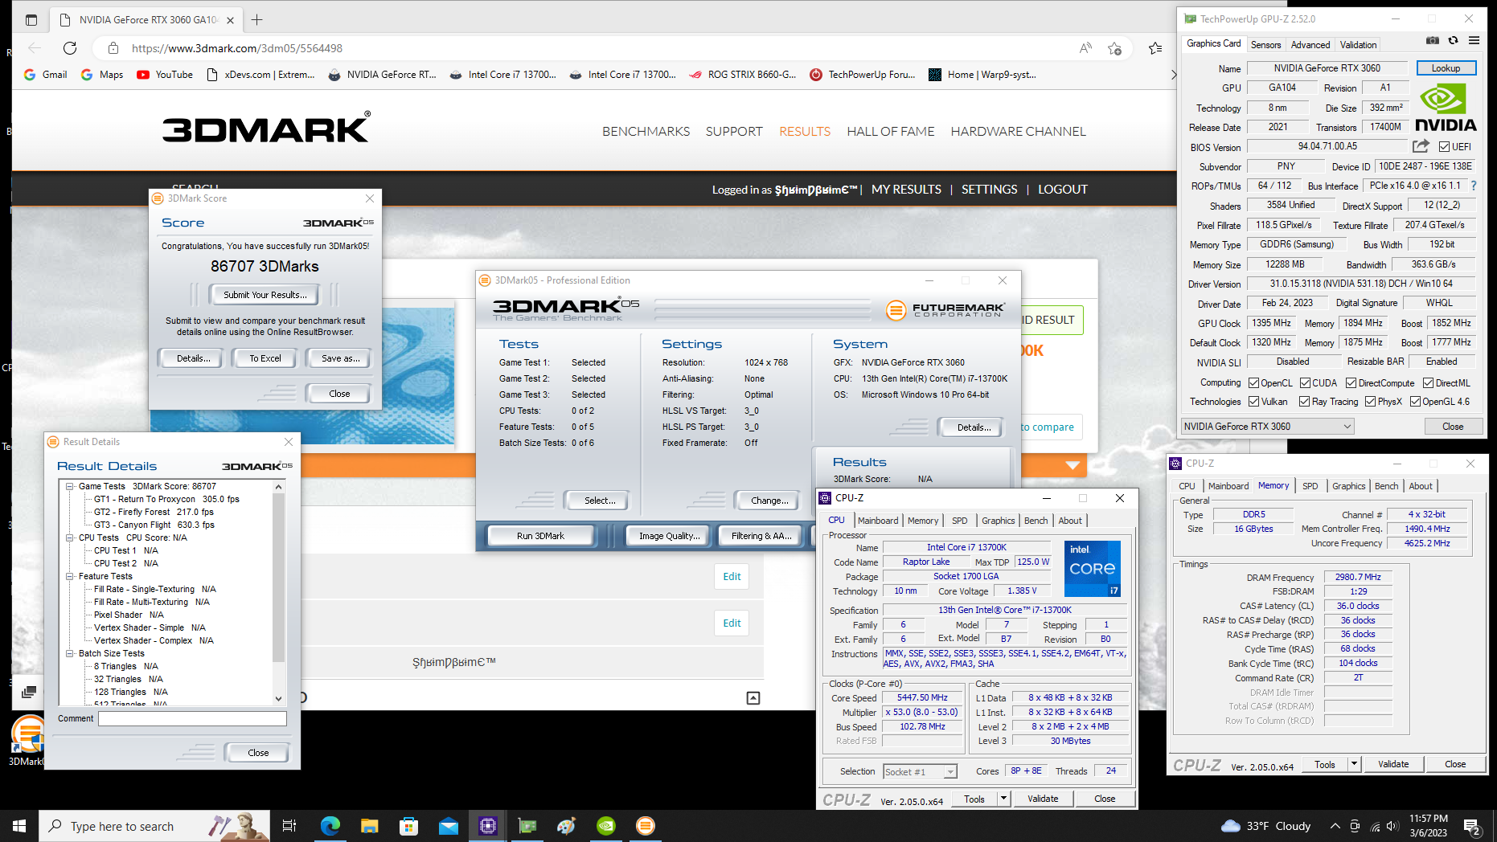Open the GPU-Z hamburger menu
The width and height of the screenshot is (1497, 842).
click(1474, 40)
